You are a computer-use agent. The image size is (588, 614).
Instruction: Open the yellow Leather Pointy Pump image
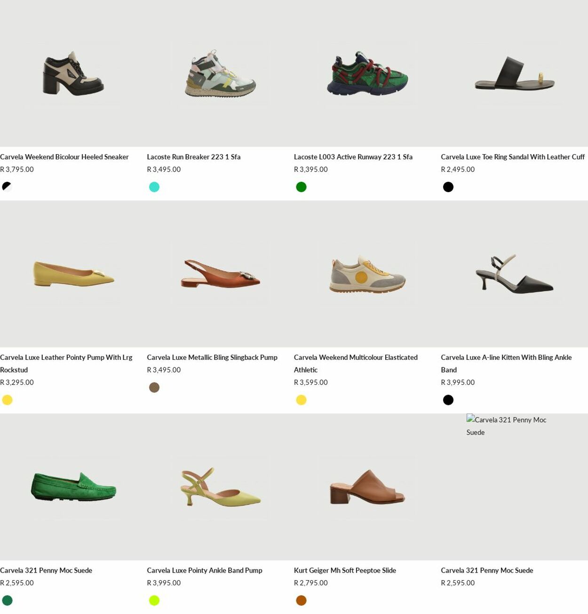point(73,274)
